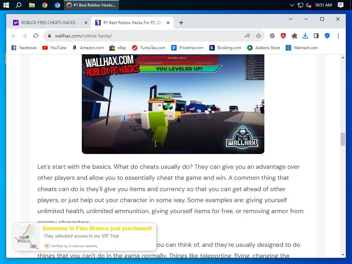Toggle the browser side panel

(x=316, y=36)
